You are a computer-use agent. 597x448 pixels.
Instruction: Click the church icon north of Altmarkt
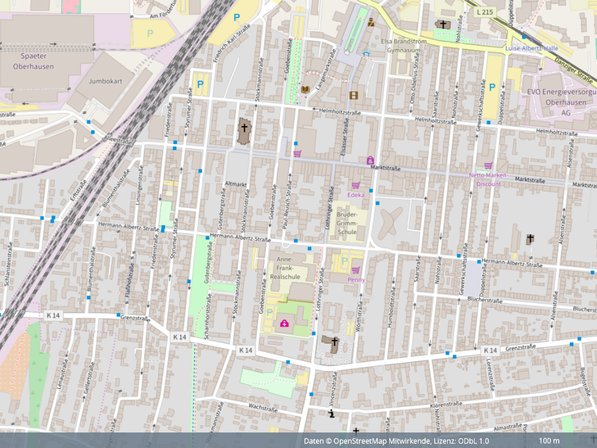[x=244, y=128]
